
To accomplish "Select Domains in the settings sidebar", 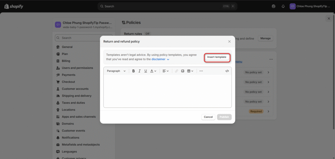I will (68, 124).
